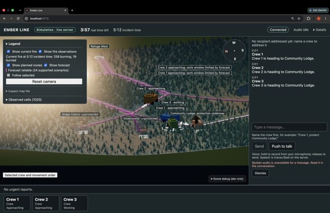Click Crew 2 heading to Community Lodge message
This screenshot has height=213, width=330.
(x=283, y=72)
